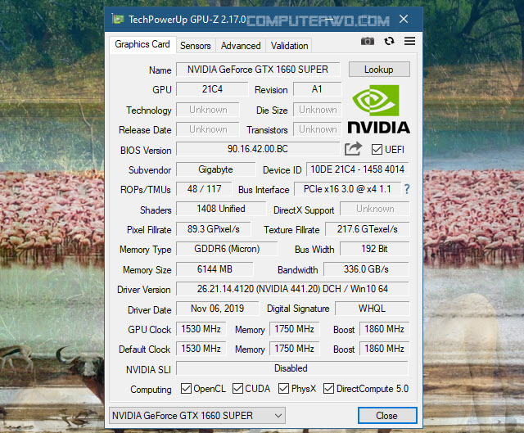Switch to the Sensors tab
The height and width of the screenshot is (433, 524).
point(196,46)
